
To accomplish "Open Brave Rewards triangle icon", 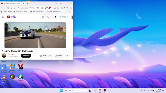I will (x=50, y=8).
